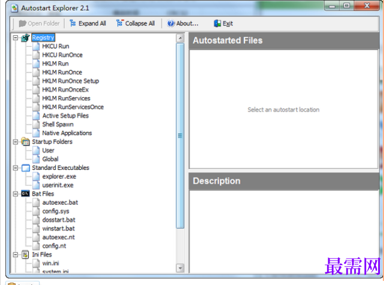
Task: Collapse the Ini Files tree node
Action: pyautogui.click(x=16, y=255)
